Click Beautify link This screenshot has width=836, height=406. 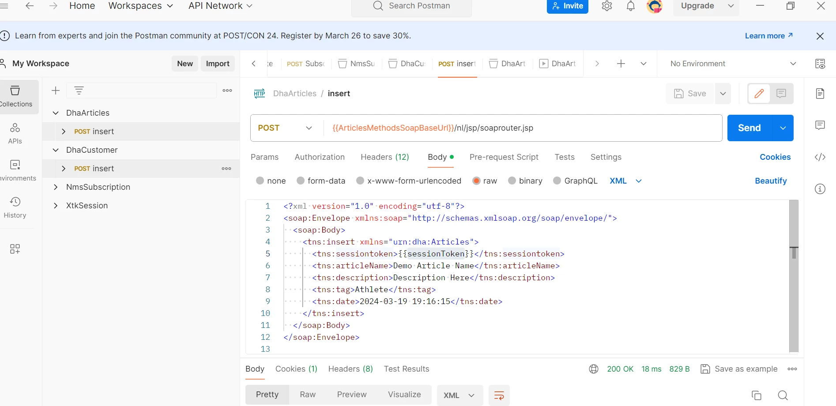[x=771, y=181]
